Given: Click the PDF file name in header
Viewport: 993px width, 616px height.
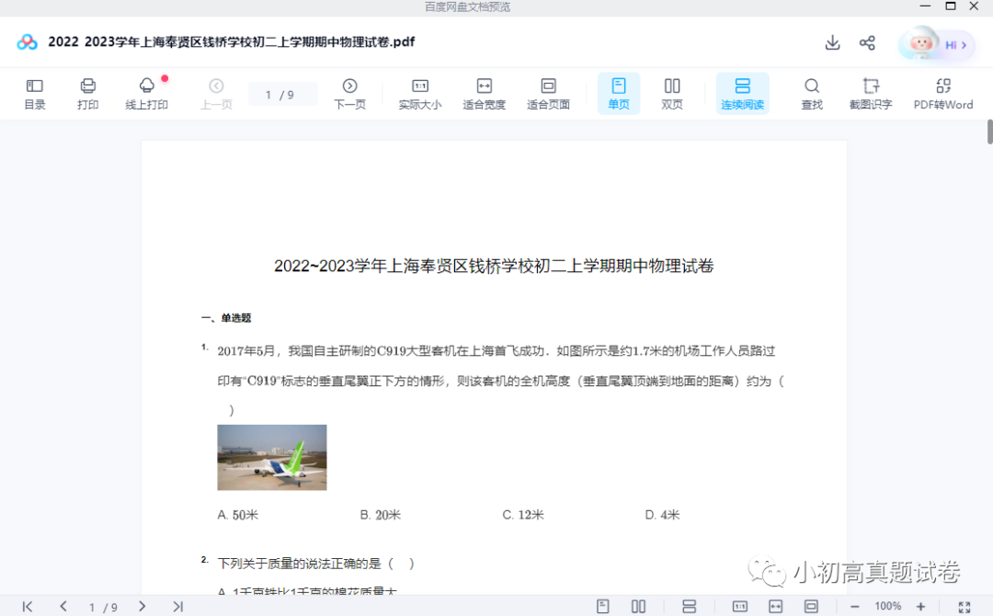Looking at the screenshot, I should tap(231, 41).
